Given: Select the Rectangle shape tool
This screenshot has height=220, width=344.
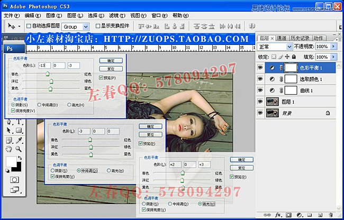Looking at the screenshot, I should pyautogui.click(x=19, y=131).
